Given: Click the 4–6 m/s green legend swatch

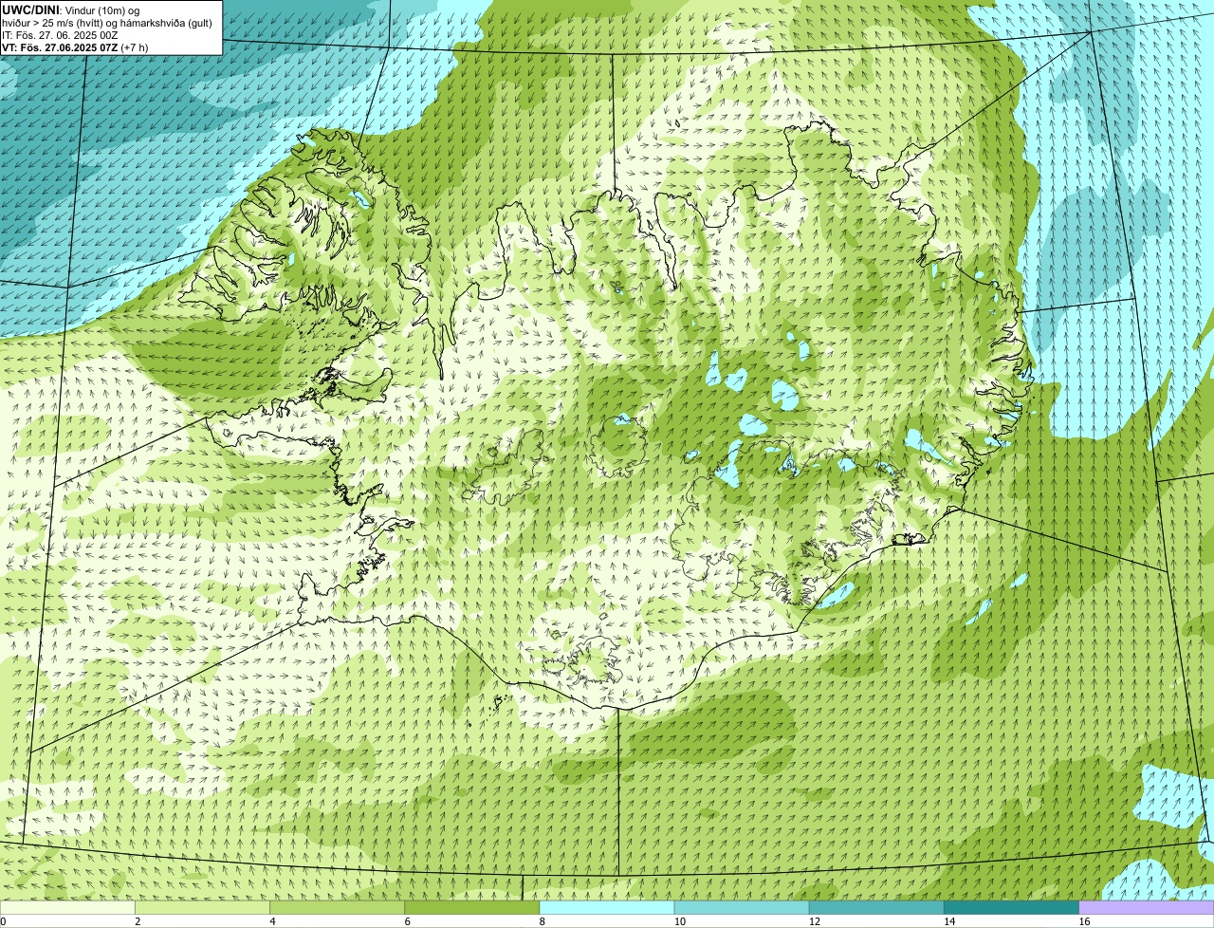Looking at the screenshot, I should click(338, 907).
